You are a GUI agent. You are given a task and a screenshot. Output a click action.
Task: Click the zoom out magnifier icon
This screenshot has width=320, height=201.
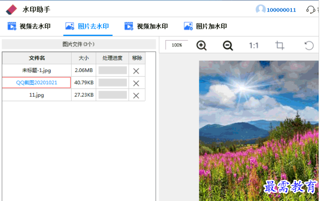[228, 45]
